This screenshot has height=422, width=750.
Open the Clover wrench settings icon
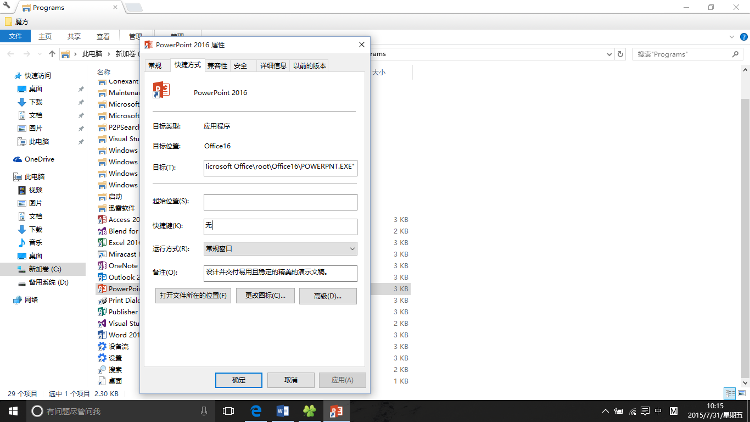click(7, 6)
